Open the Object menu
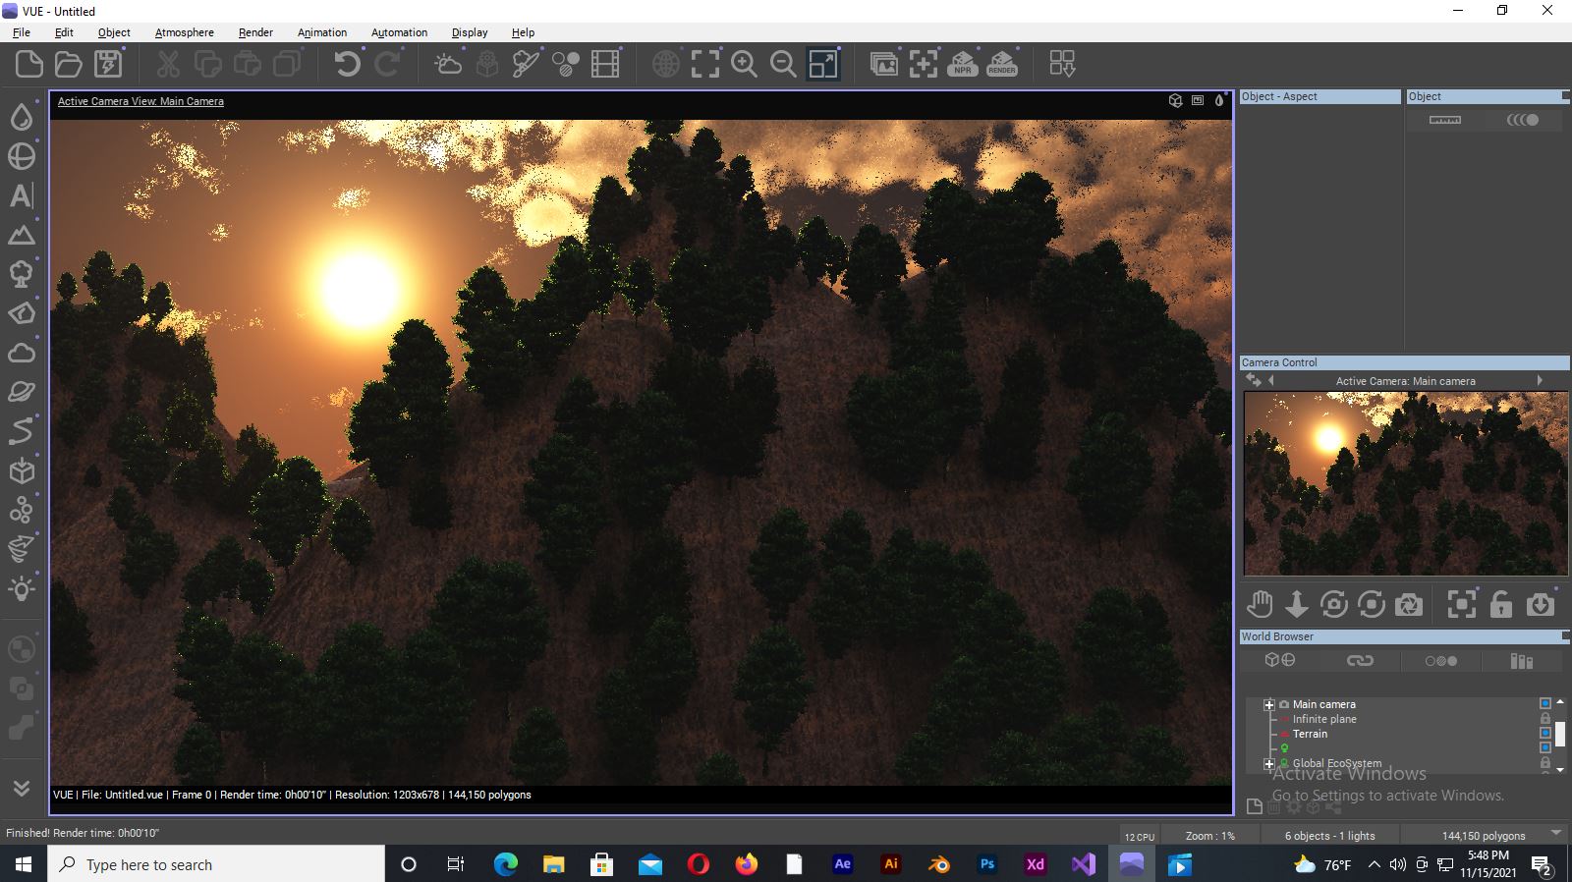 (114, 32)
